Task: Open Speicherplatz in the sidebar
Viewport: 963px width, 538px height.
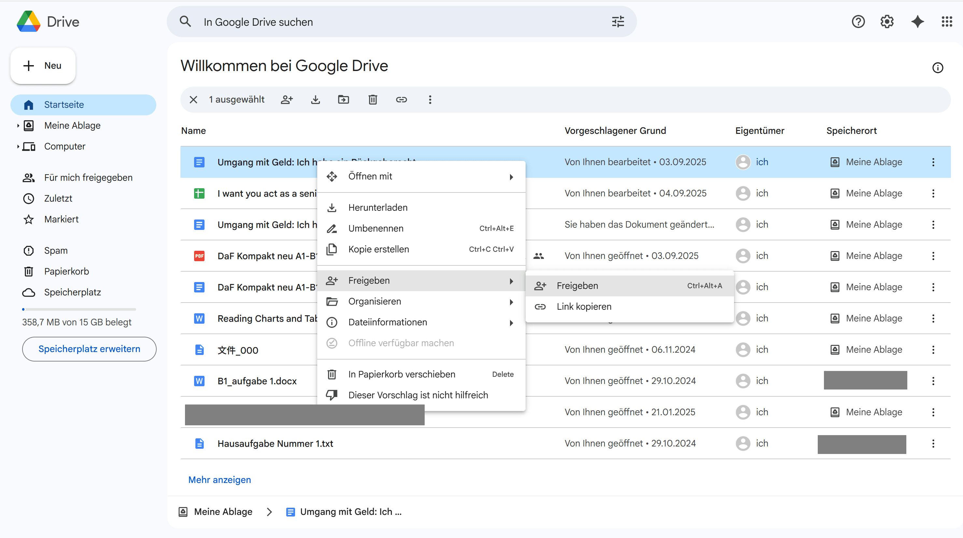Action: pos(83,292)
